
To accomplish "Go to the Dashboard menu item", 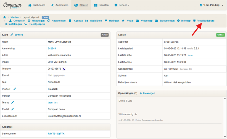I will tap(37, 5).
